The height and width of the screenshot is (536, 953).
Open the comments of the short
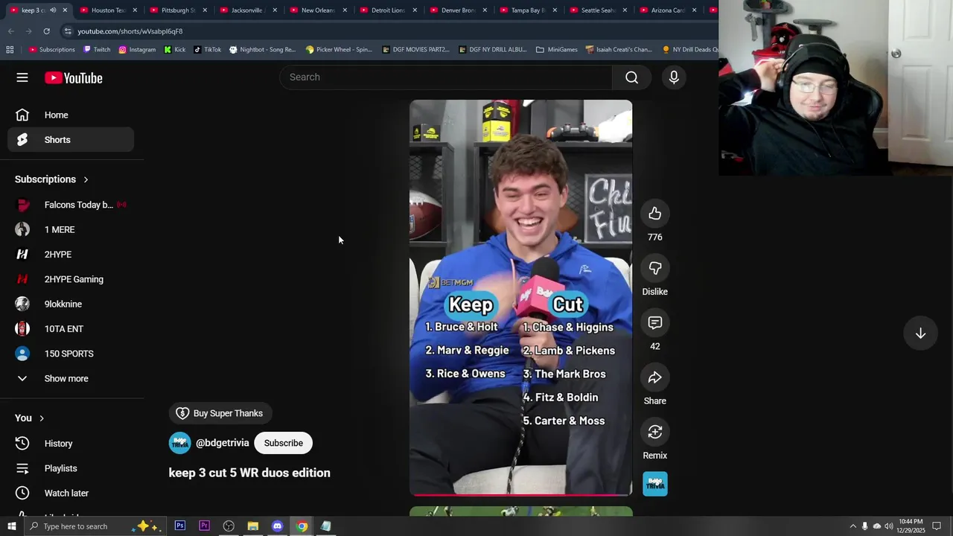(654, 323)
